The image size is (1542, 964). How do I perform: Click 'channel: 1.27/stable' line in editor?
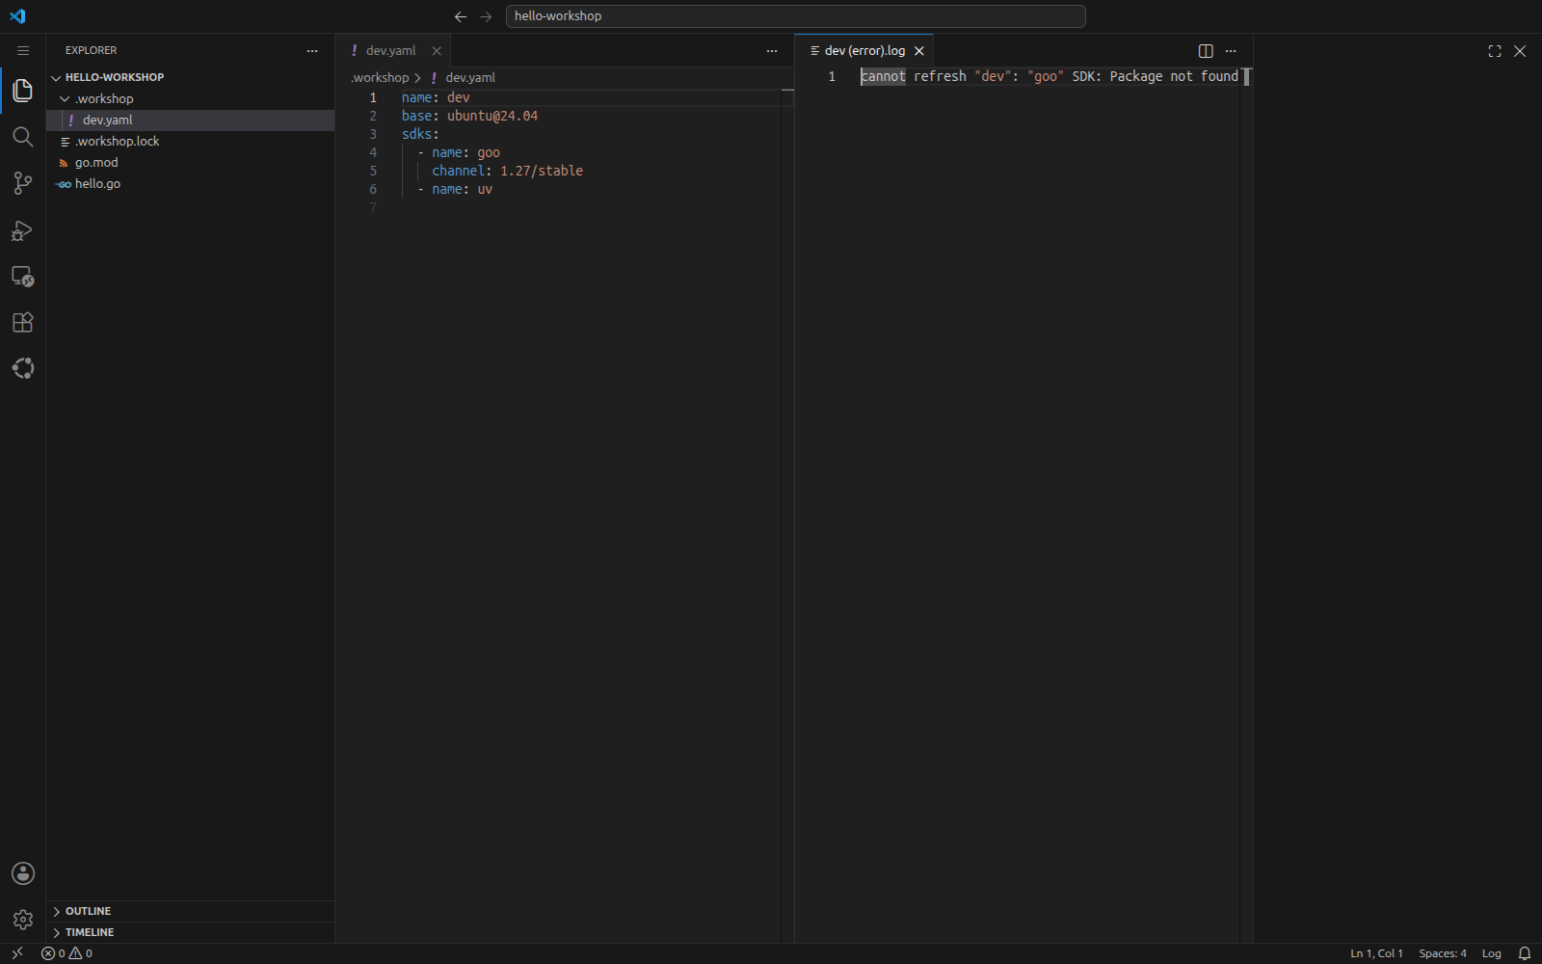tap(507, 171)
